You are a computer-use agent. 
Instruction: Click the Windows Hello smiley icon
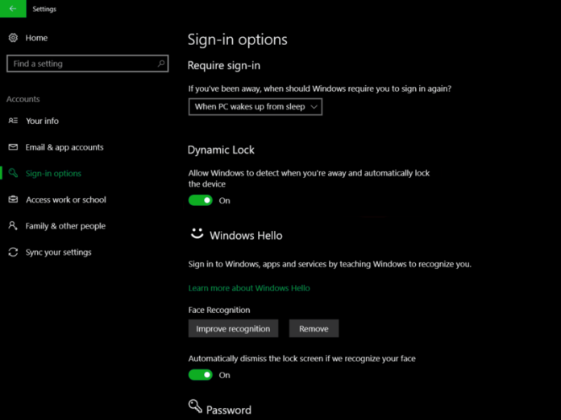coord(197,233)
